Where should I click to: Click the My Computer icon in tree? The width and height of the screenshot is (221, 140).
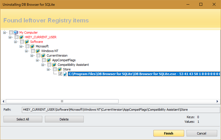(16, 32)
